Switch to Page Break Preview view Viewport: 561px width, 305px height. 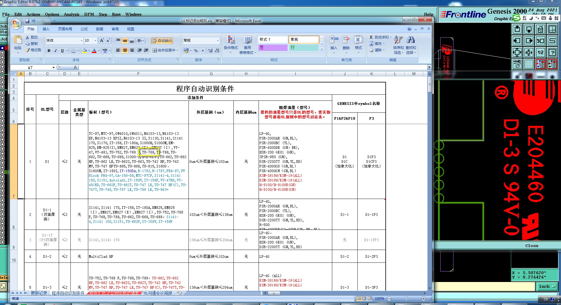coord(370,299)
